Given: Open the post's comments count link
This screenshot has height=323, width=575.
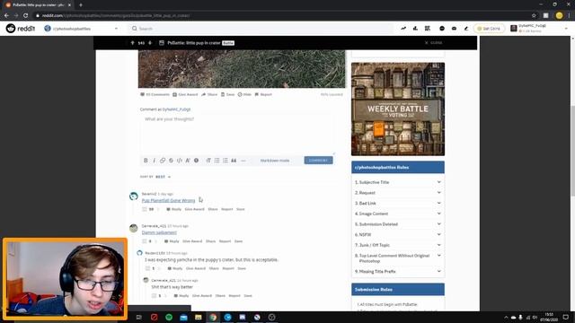Looking at the screenshot, I should (x=155, y=94).
